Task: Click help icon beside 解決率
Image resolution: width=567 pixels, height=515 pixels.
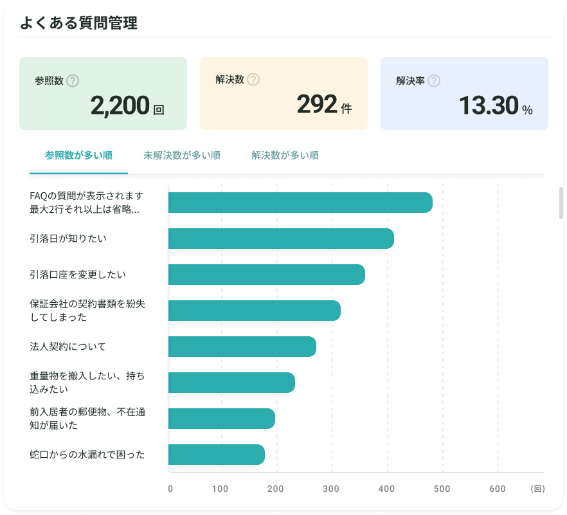Action: 434,80
